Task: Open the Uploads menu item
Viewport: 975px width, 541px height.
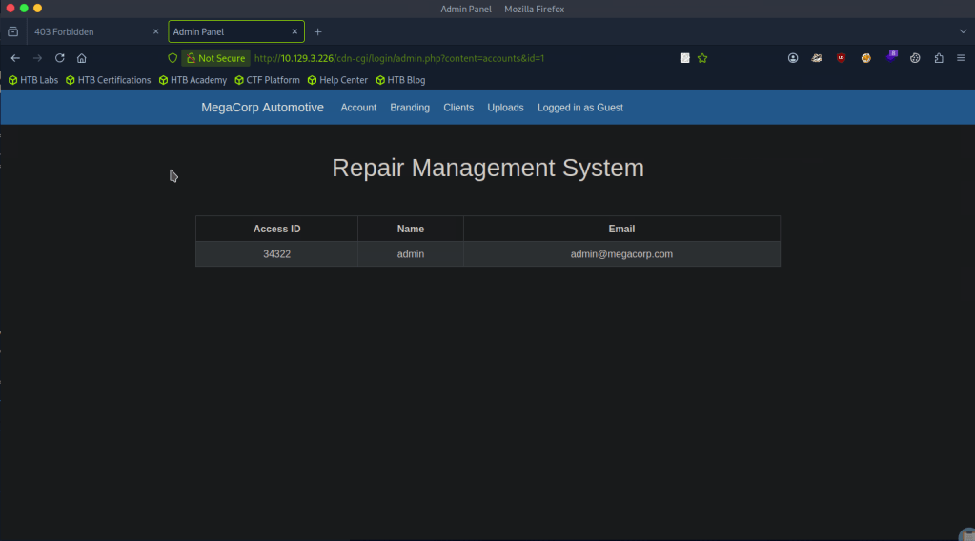Action: [505, 108]
